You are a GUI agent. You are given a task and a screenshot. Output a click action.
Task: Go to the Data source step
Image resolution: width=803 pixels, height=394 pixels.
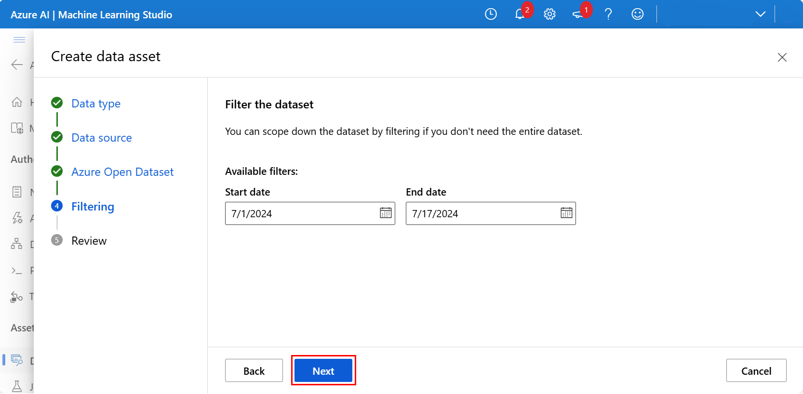tap(101, 138)
